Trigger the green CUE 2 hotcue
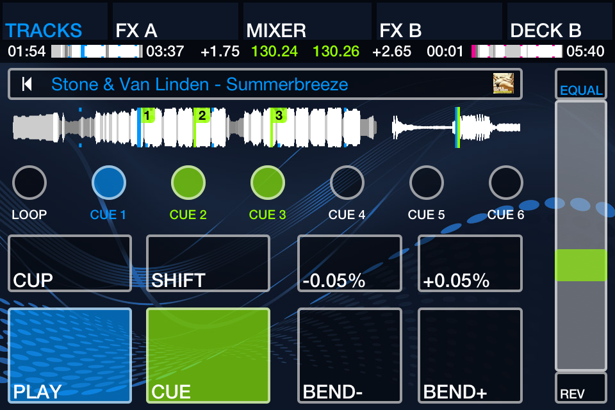615x410 pixels. point(188,183)
